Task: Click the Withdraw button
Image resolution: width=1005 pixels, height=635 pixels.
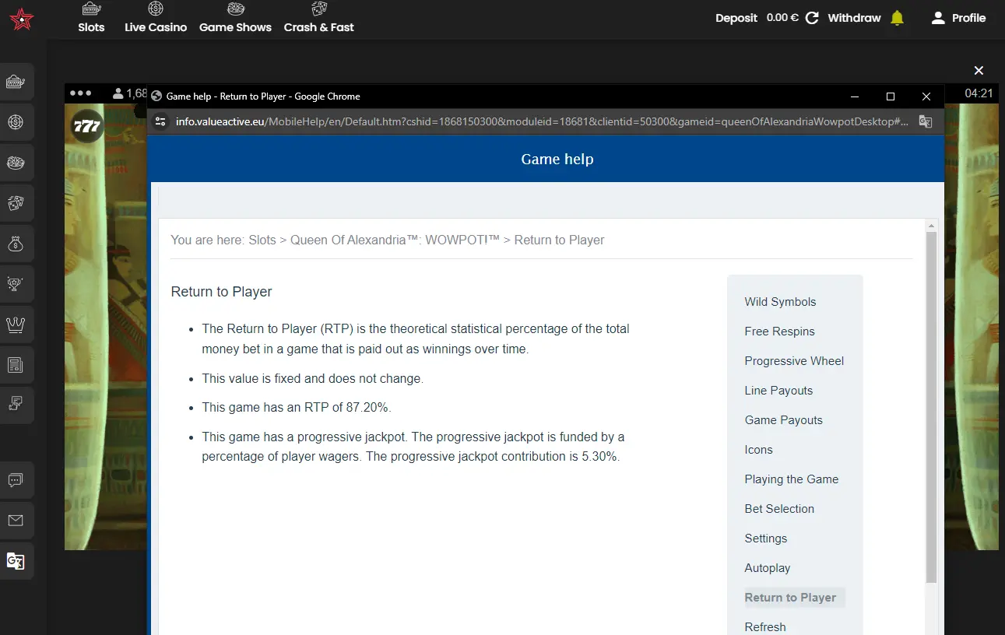Action: (854, 18)
